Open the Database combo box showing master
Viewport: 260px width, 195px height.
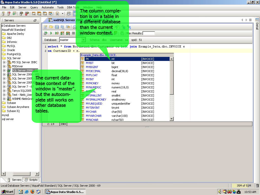point(72,40)
